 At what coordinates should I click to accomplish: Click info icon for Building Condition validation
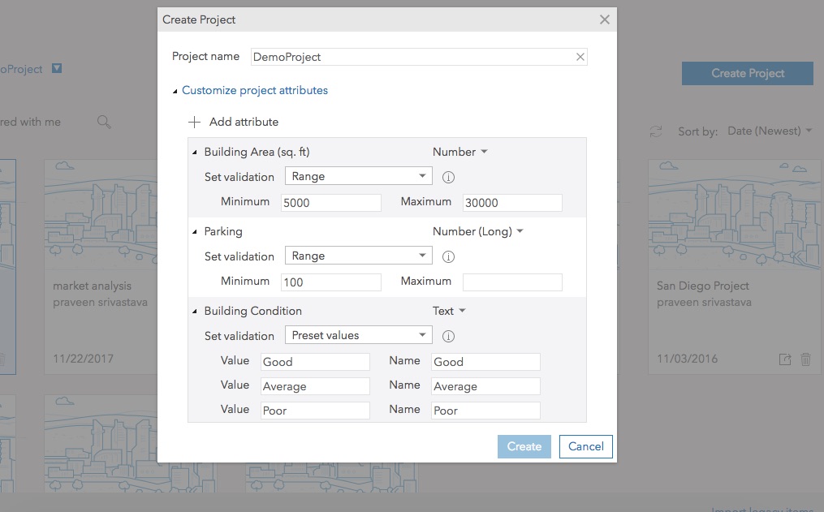[x=448, y=336]
